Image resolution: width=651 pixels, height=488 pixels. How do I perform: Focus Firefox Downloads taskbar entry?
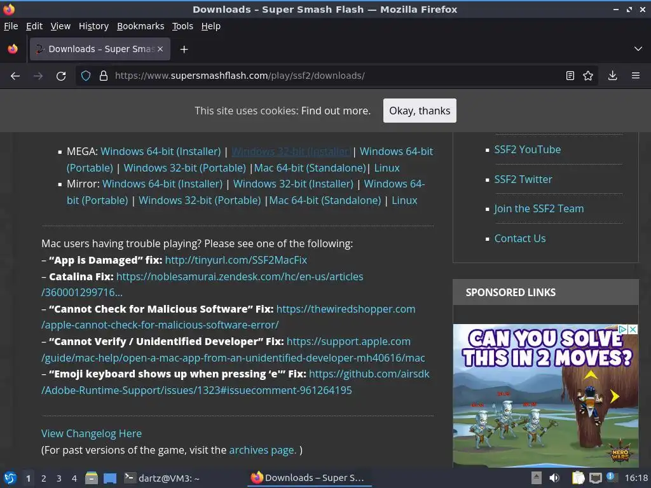310,478
